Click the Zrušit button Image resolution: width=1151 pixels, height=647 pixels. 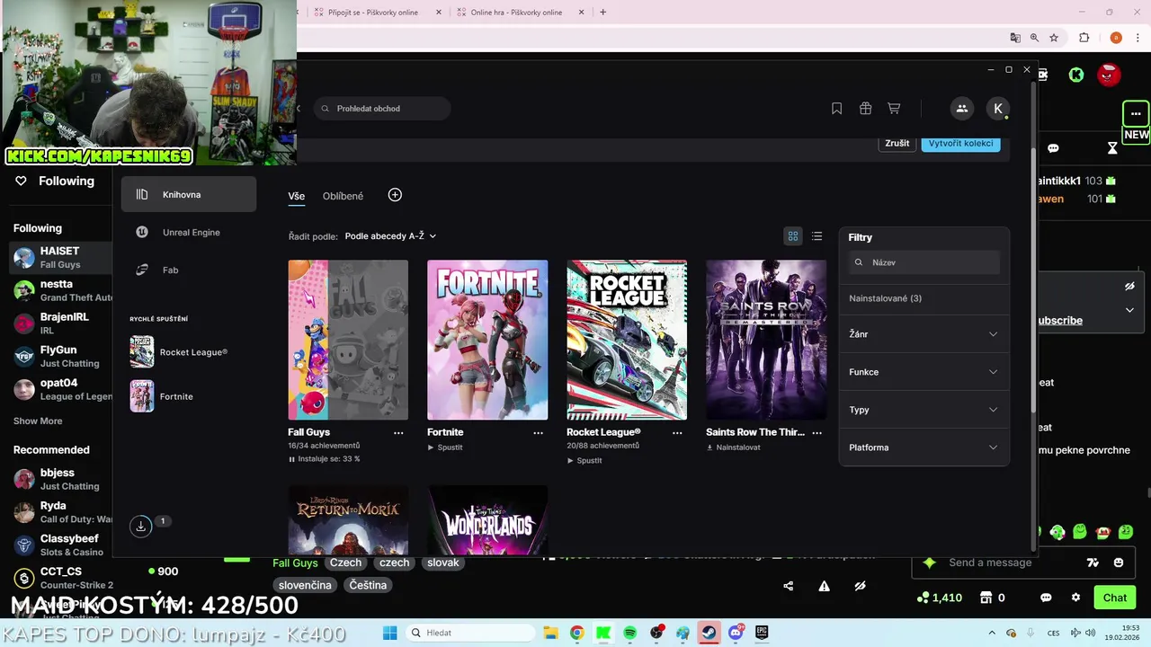click(897, 143)
